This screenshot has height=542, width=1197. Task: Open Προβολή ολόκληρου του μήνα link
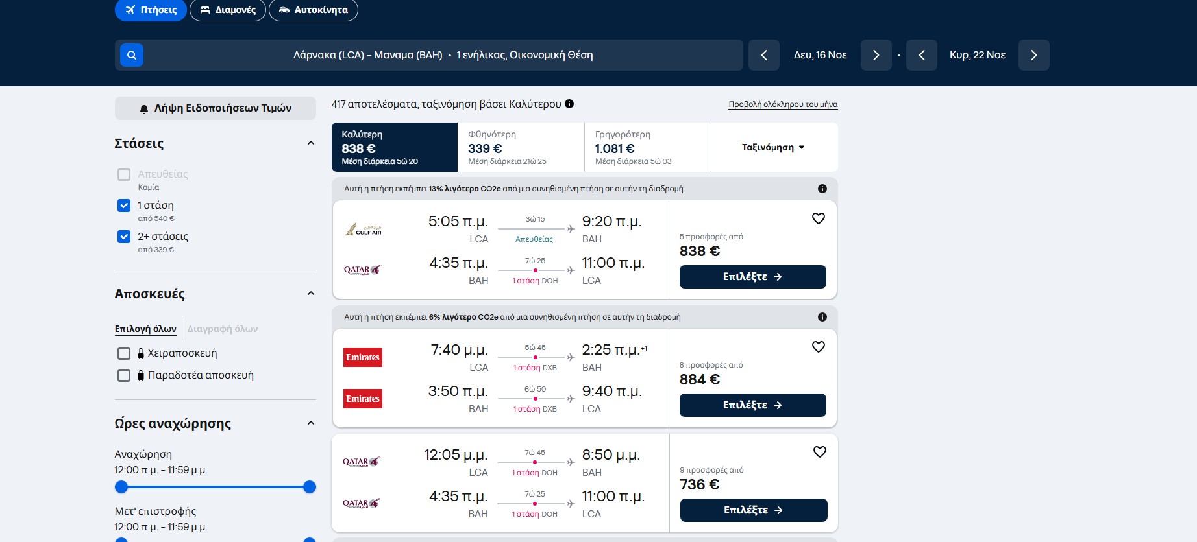tap(783, 104)
